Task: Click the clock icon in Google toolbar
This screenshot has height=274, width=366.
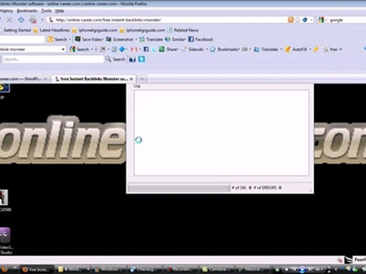Action: (x=114, y=49)
